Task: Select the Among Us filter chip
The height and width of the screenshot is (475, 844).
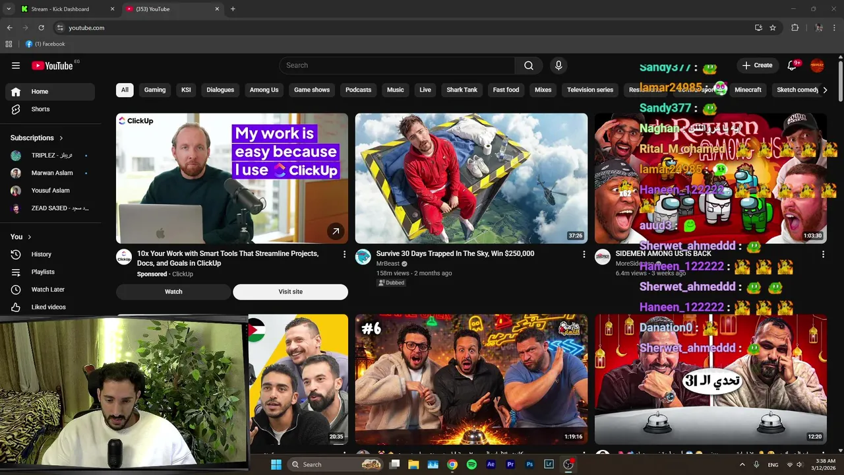Action: 264,90
